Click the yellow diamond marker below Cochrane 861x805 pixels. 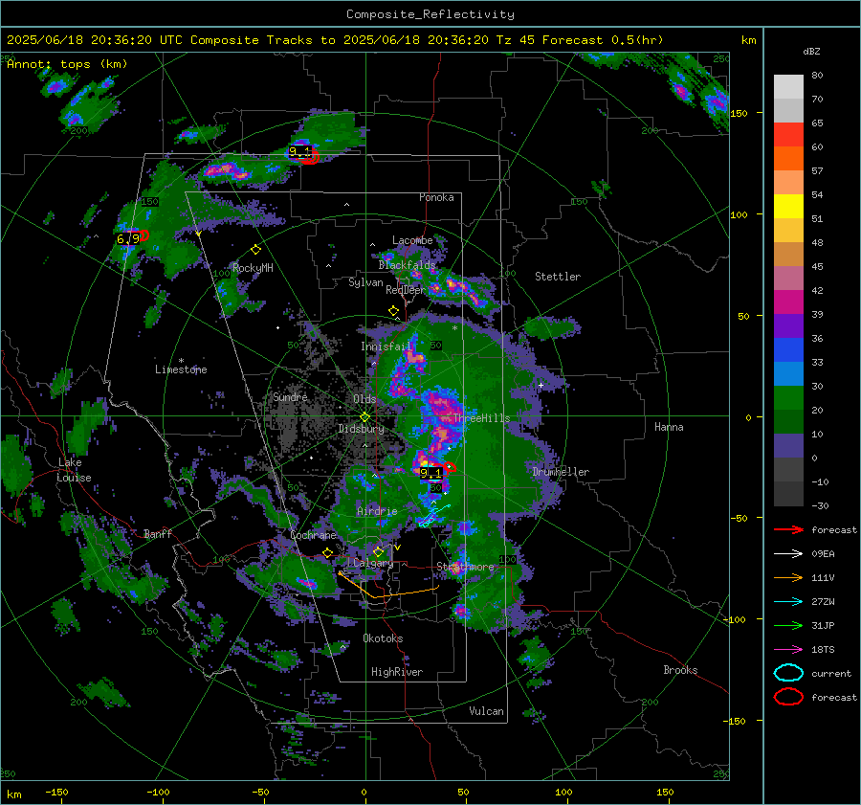327,553
